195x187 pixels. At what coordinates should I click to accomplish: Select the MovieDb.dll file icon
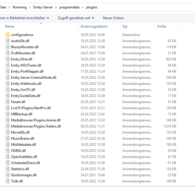[8, 132]
